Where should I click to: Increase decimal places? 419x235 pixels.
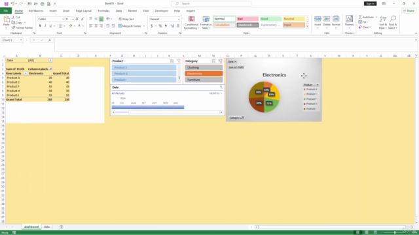click(x=172, y=26)
